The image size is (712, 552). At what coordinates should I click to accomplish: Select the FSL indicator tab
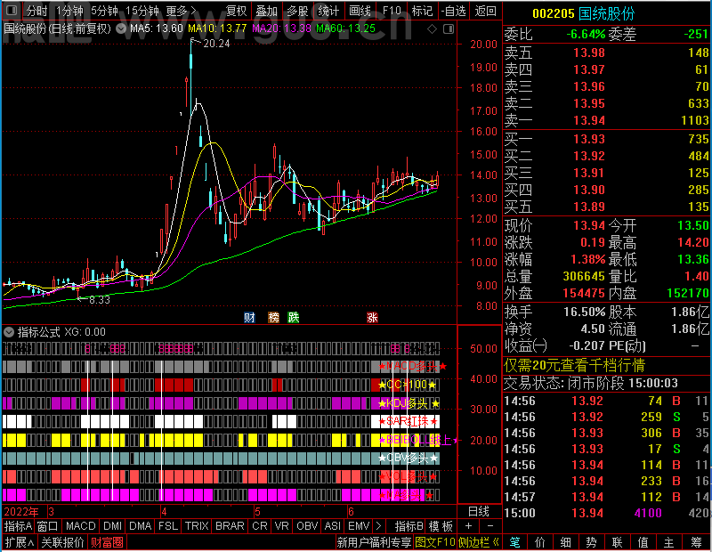[x=168, y=526]
